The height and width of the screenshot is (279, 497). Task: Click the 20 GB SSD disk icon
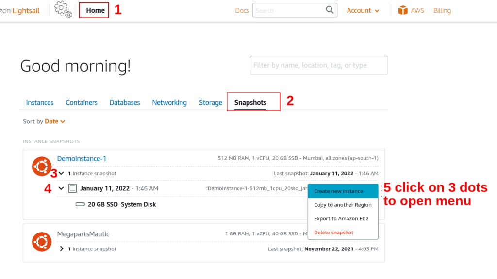coord(80,205)
